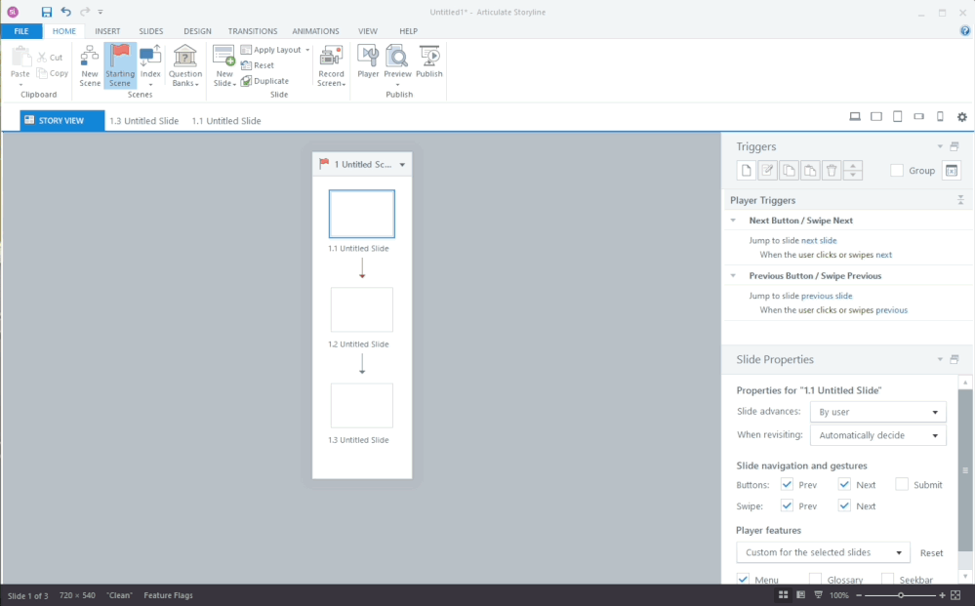This screenshot has height=606, width=975.
Task: Click the Reset player features button
Action: (931, 552)
